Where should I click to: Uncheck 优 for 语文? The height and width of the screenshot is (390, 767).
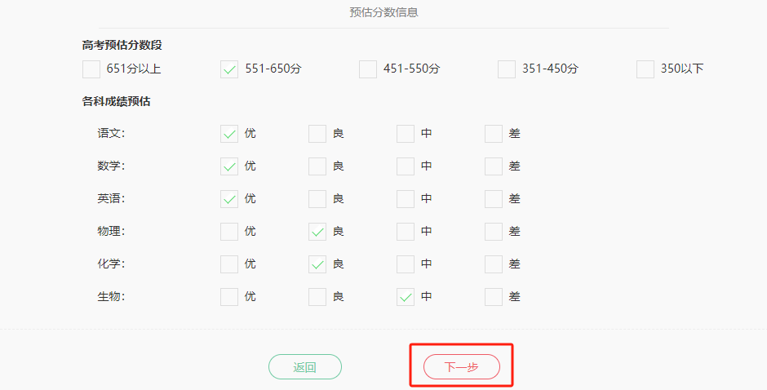tap(229, 134)
